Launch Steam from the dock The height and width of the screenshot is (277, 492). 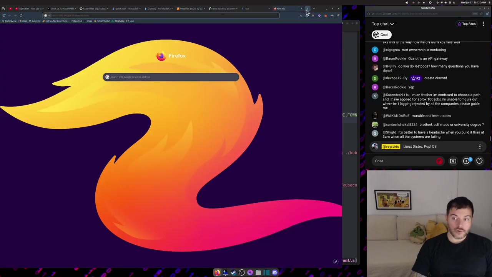(x=233, y=272)
